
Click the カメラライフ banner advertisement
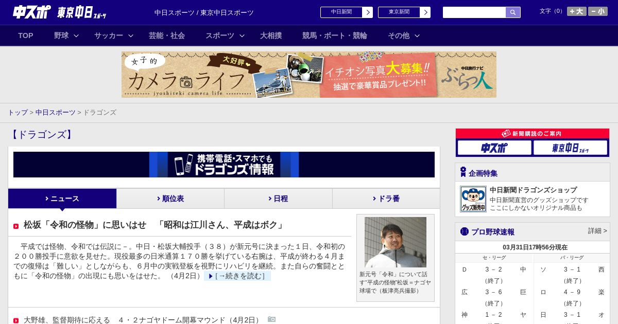point(309,75)
